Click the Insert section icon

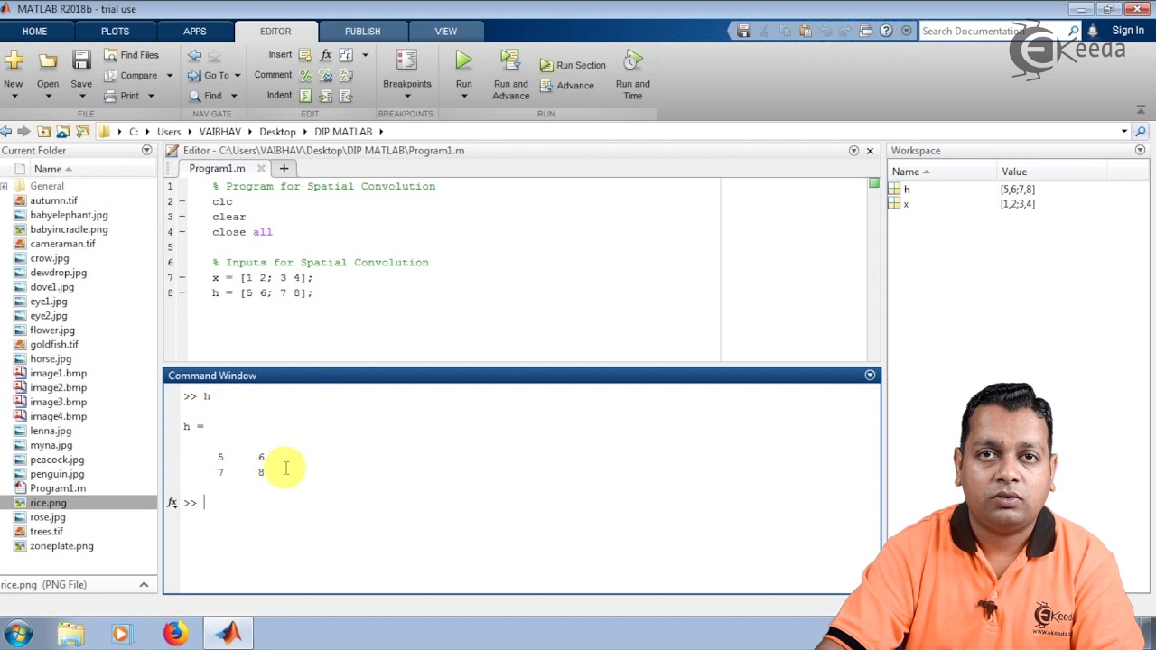(x=305, y=55)
